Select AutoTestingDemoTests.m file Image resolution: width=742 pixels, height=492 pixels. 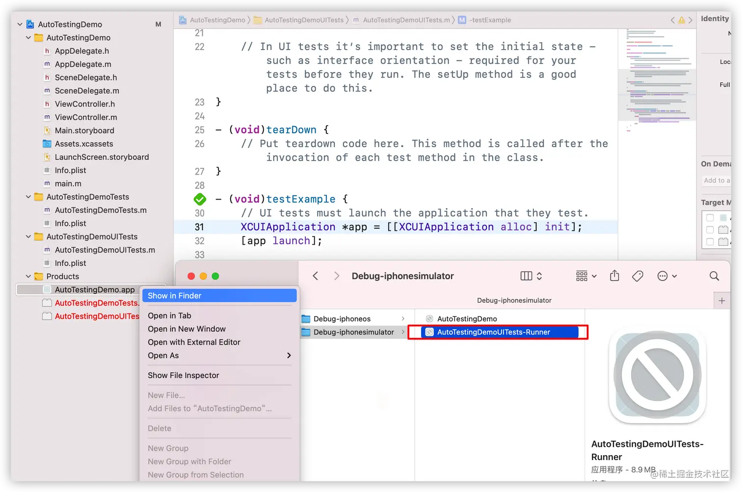click(x=101, y=210)
